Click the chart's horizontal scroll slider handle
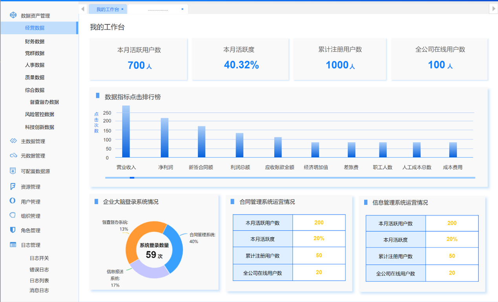498x302 pixels. pyautogui.click(x=132, y=178)
